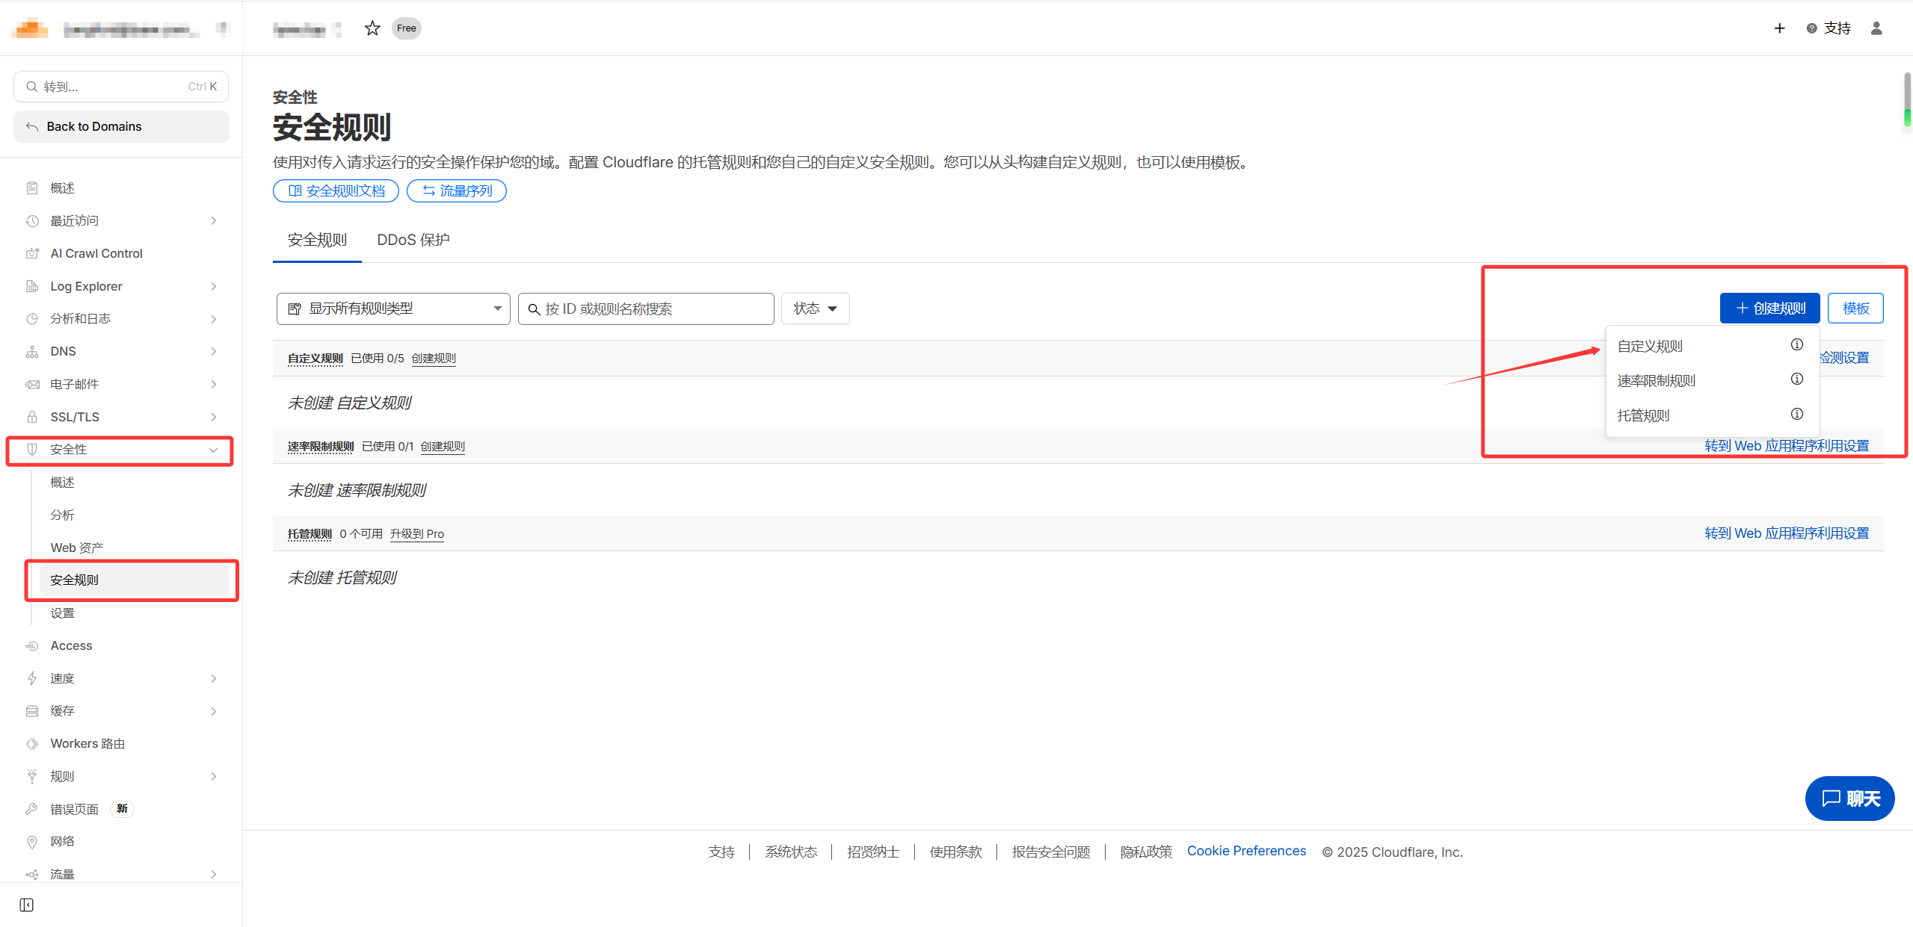
Task: Click info icon next to 速率限制规则
Action: click(x=1796, y=379)
